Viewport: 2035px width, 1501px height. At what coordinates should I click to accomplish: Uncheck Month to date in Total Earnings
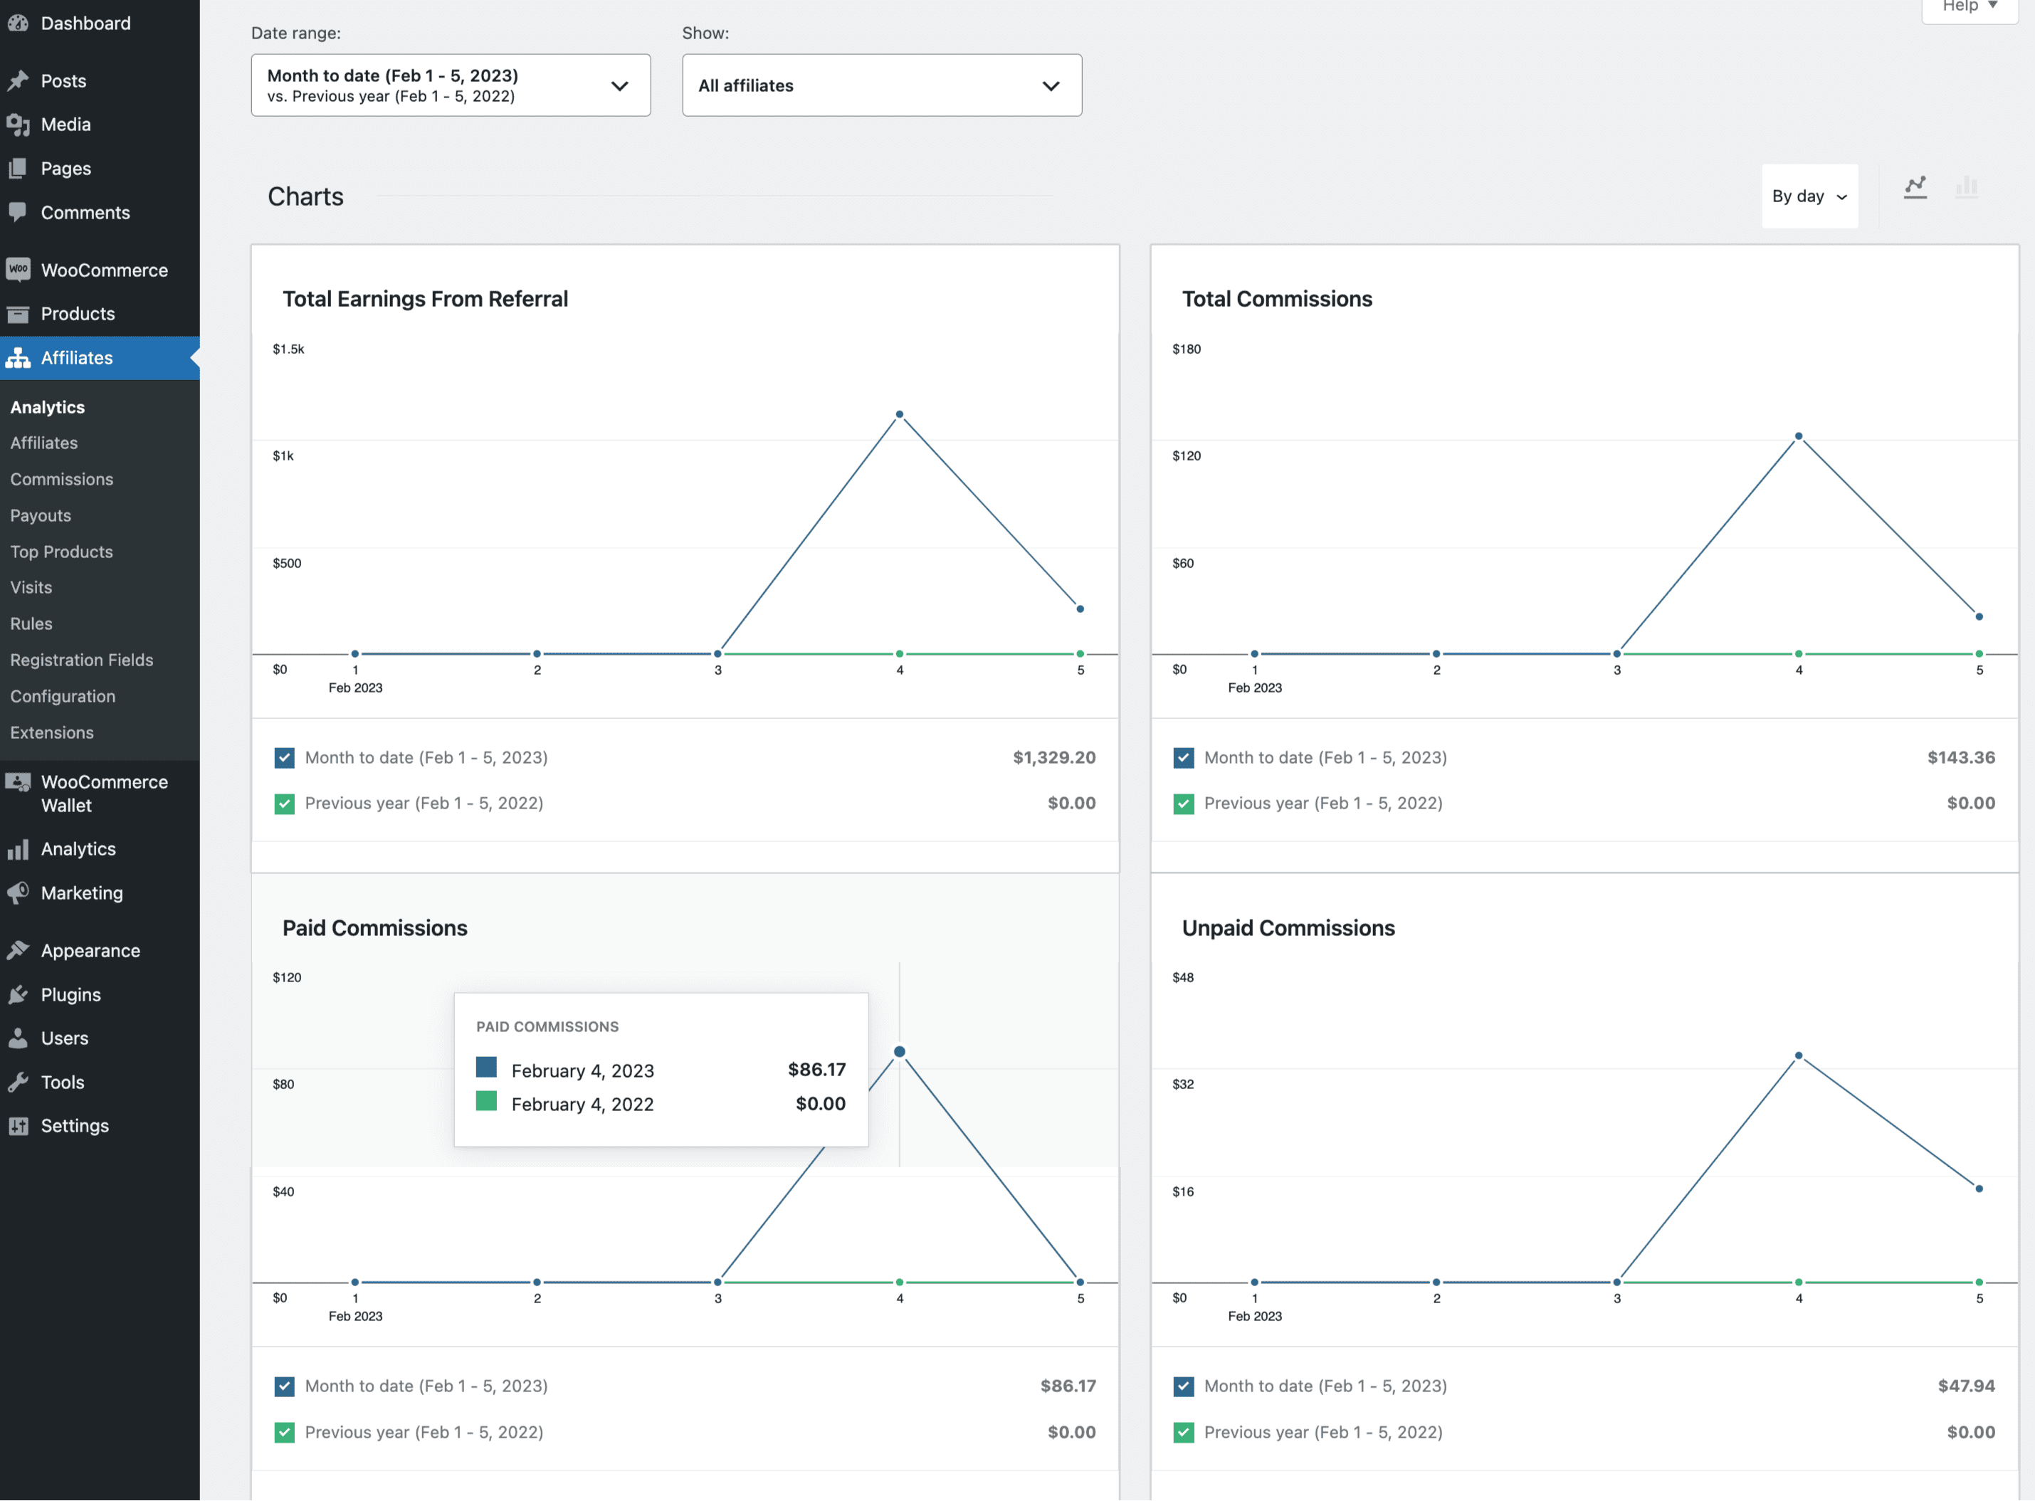(x=284, y=758)
